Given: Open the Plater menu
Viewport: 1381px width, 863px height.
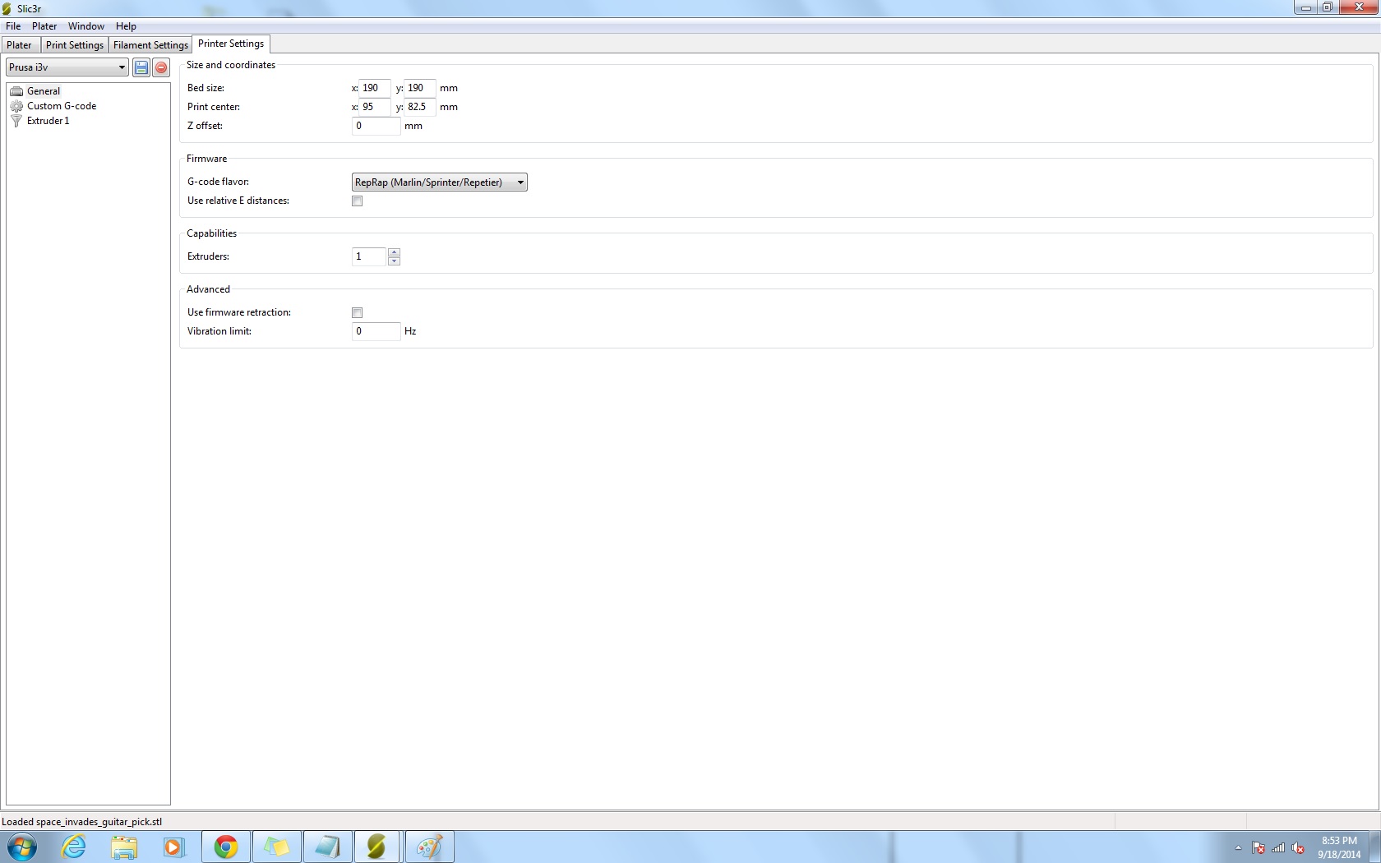Looking at the screenshot, I should 44,26.
